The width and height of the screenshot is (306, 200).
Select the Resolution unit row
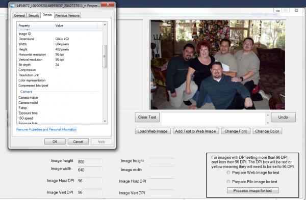[60, 75]
